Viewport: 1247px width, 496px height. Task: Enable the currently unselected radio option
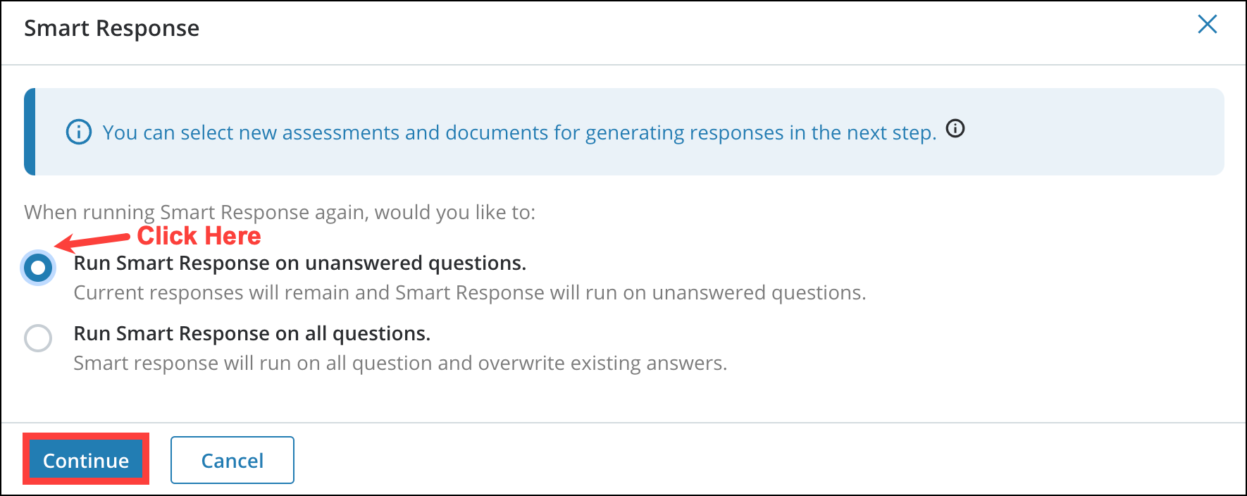pos(38,338)
